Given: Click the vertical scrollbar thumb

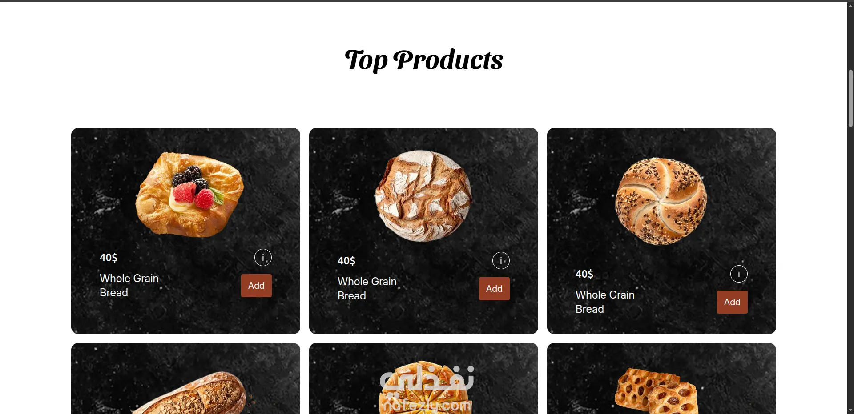Looking at the screenshot, I should (850, 98).
